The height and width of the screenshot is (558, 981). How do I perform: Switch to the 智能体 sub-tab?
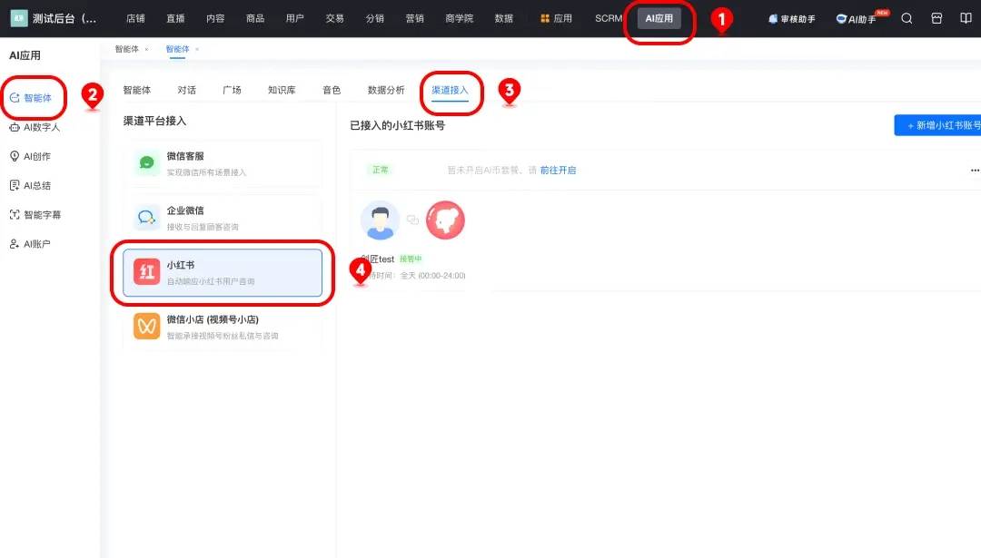coord(137,90)
